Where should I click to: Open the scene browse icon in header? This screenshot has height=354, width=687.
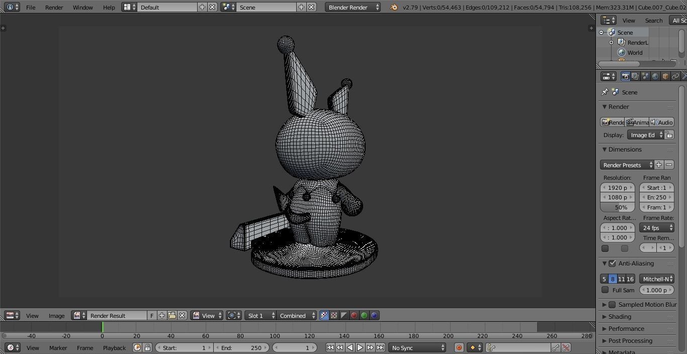point(228,7)
